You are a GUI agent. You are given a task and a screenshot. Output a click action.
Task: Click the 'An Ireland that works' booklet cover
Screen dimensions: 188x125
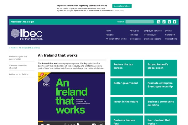[71, 97]
